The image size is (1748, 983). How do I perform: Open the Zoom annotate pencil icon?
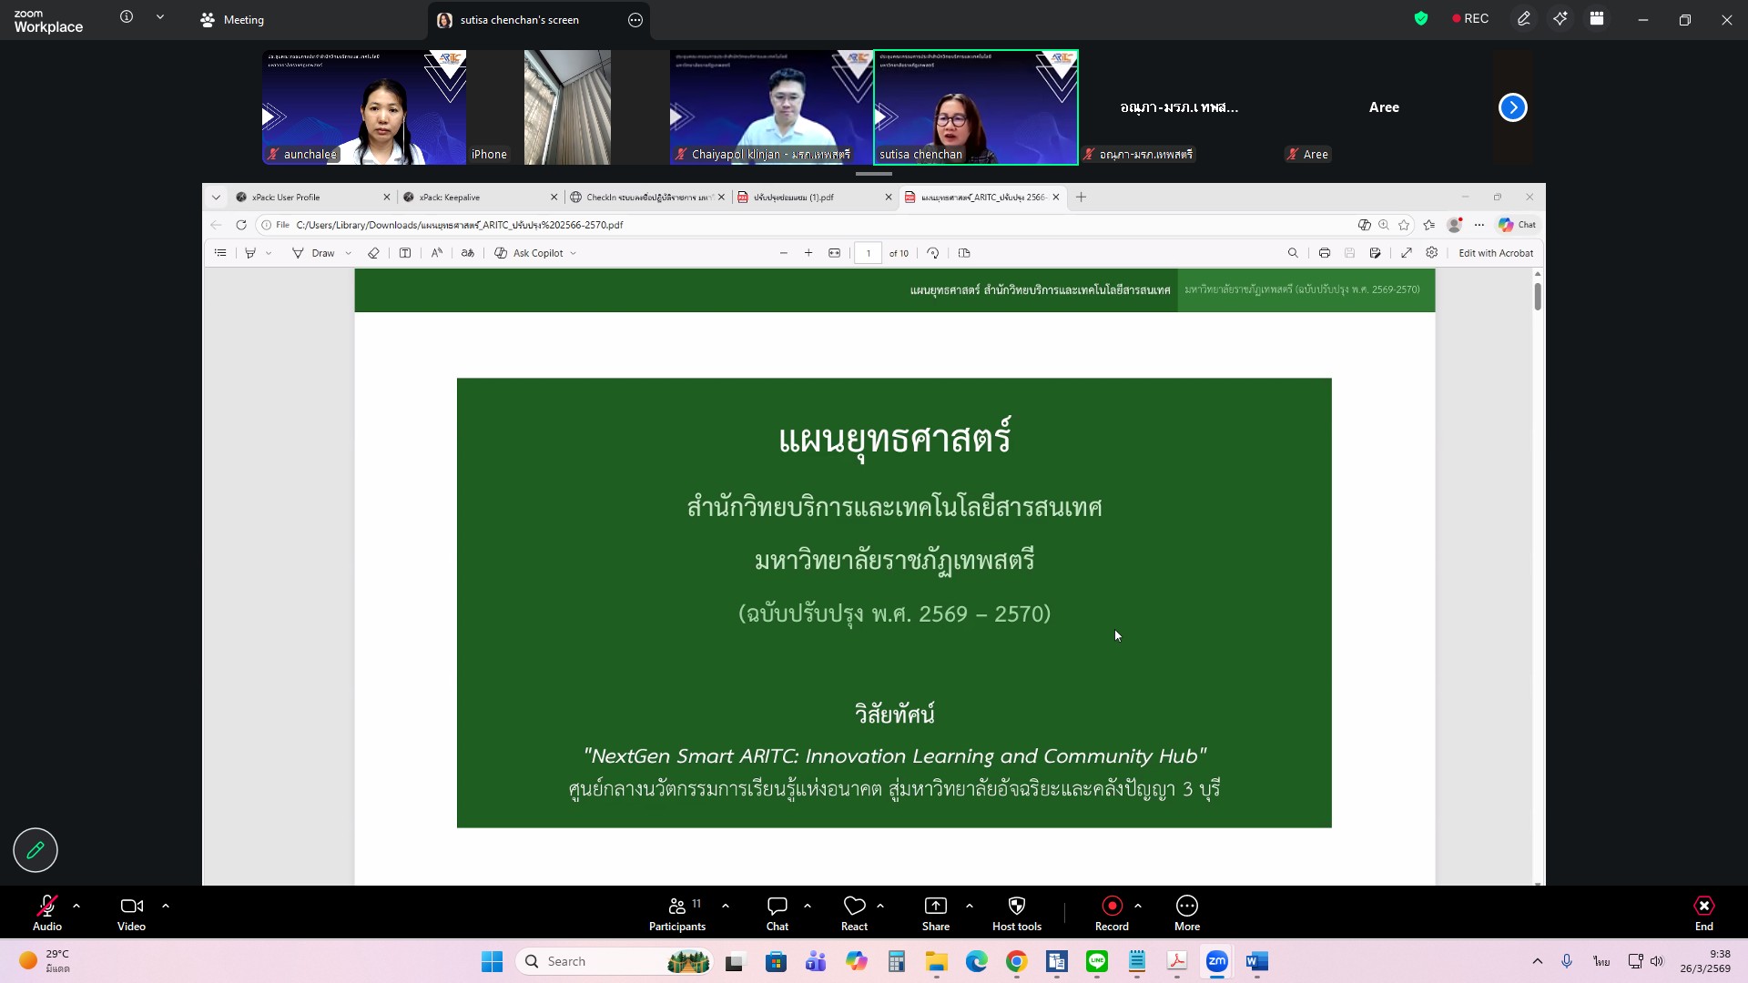[x=1523, y=19]
